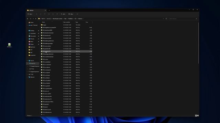Screen dimensions: 220x123
Task: Refresh the current folder view
Action: coord(166,19)
